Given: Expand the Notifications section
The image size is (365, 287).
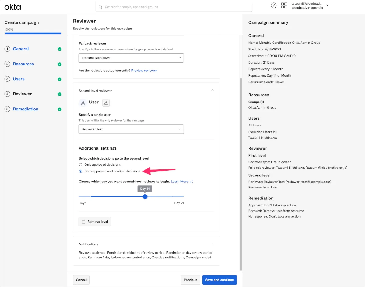Looking at the screenshot, I should coord(213,244).
